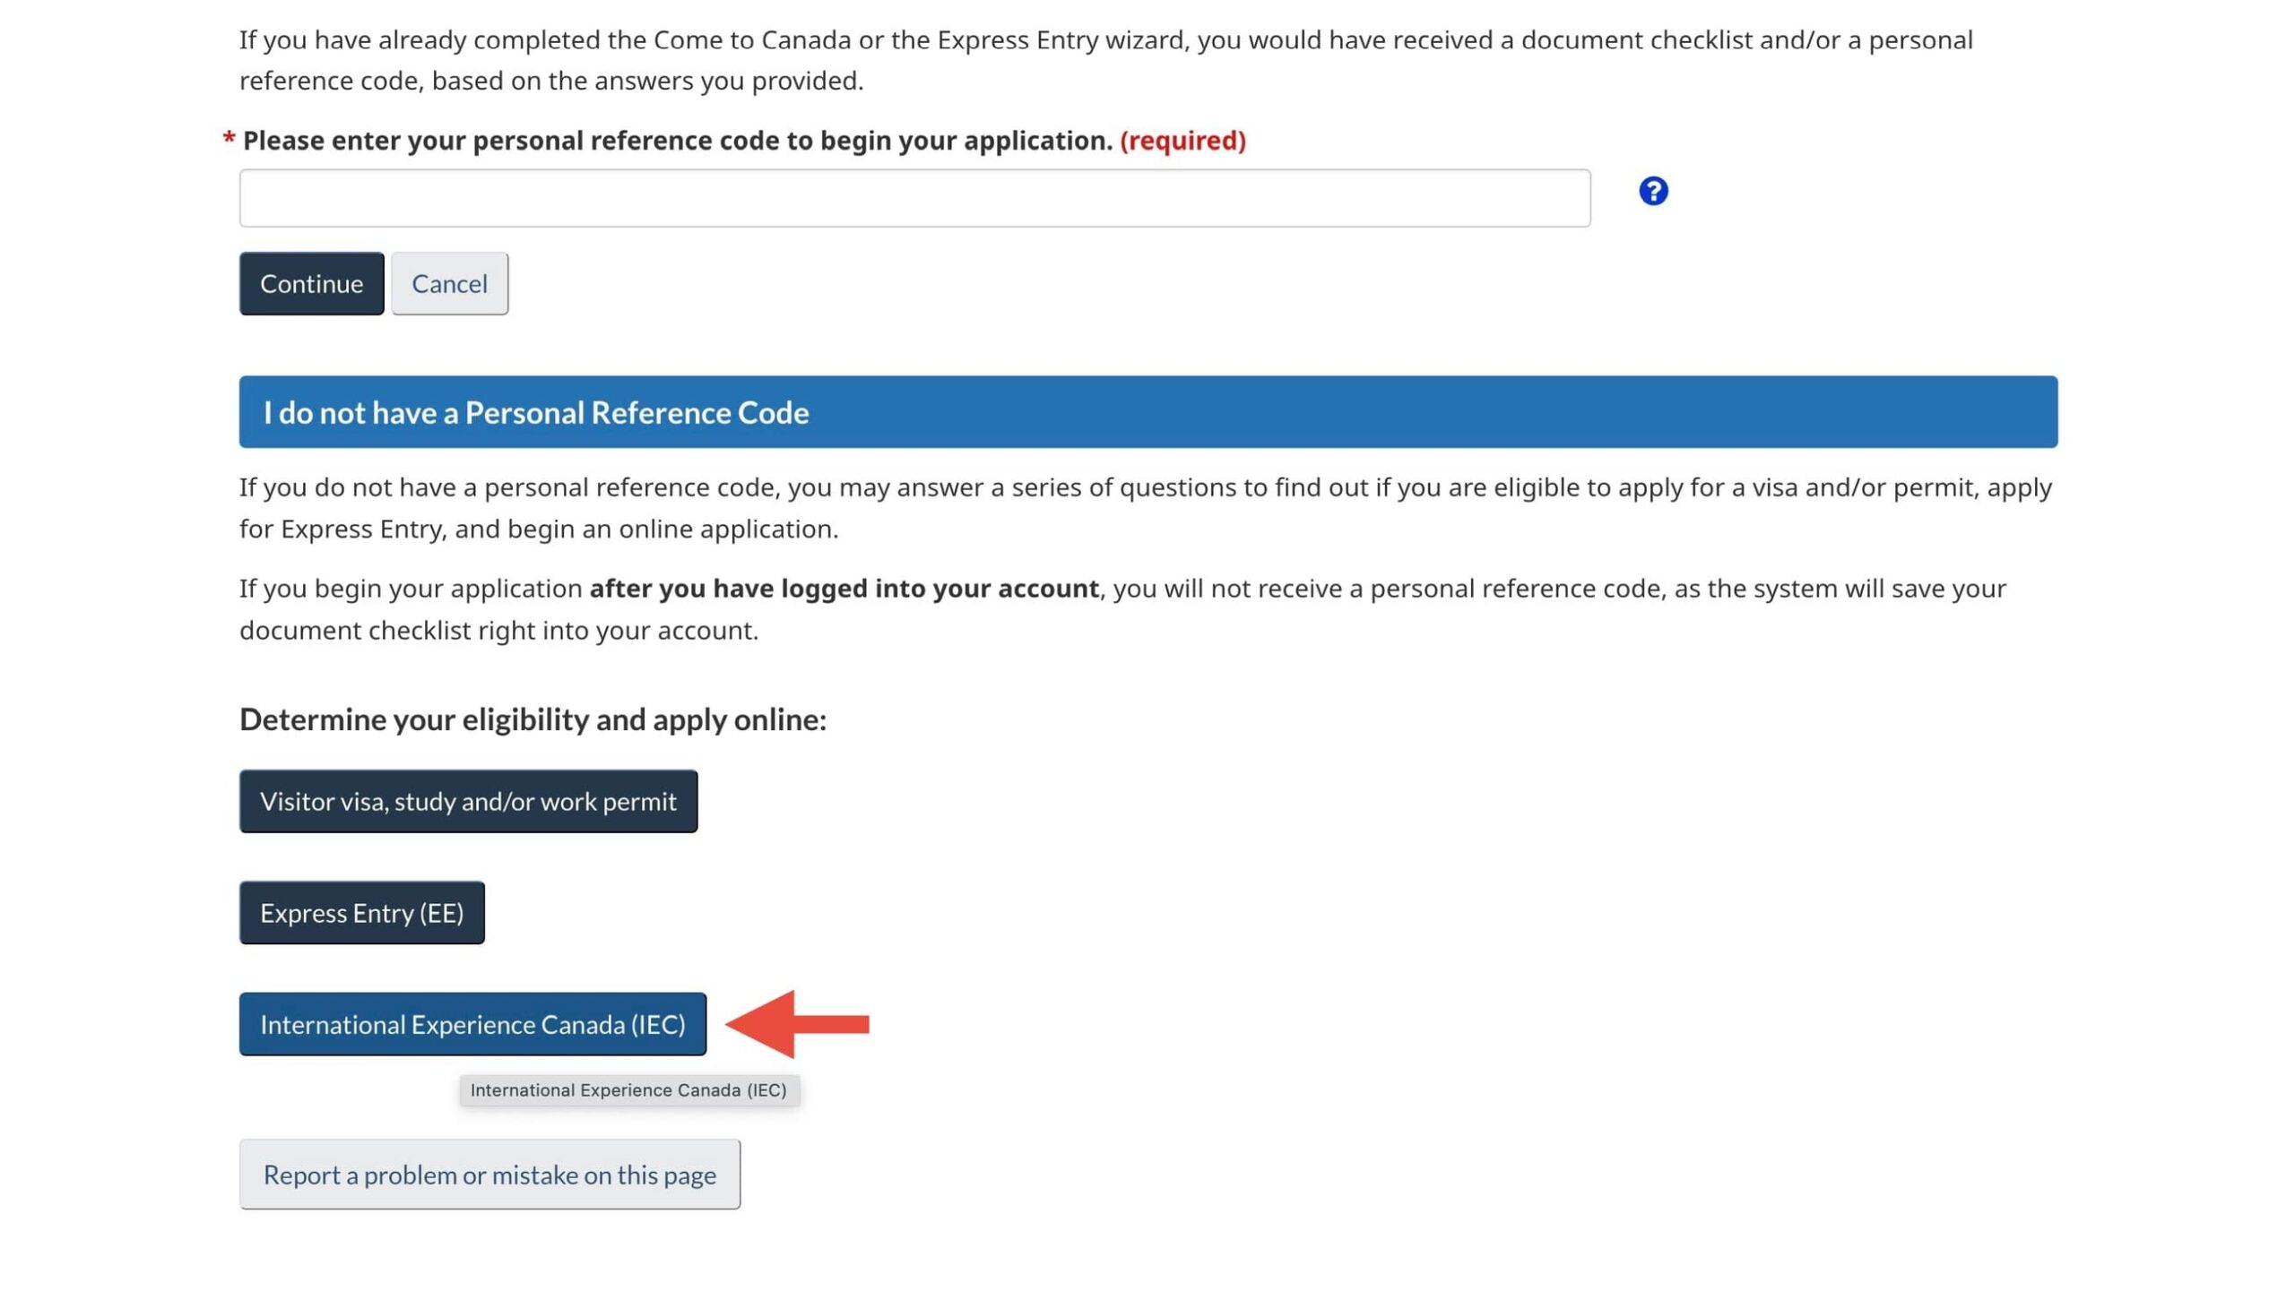Image resolution: width=2295 pixels, height=1300 pixels.
Task: Click the blue question mark help icon
Action: [x=1653, y=191]
